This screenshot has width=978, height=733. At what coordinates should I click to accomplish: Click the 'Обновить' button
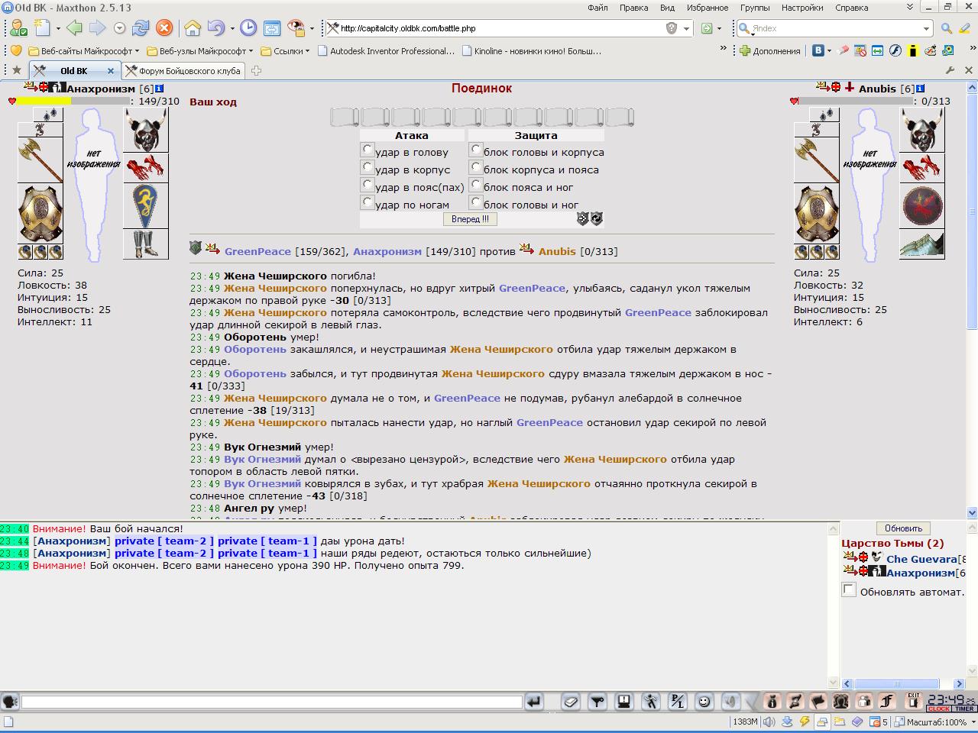(903, 528)
